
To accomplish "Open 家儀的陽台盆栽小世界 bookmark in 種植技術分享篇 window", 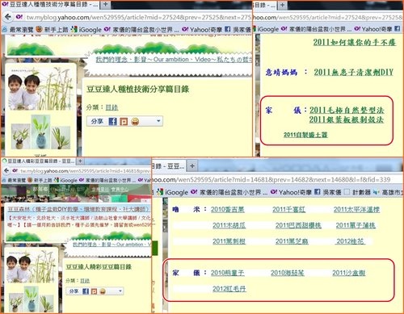I will click(141, 29).
